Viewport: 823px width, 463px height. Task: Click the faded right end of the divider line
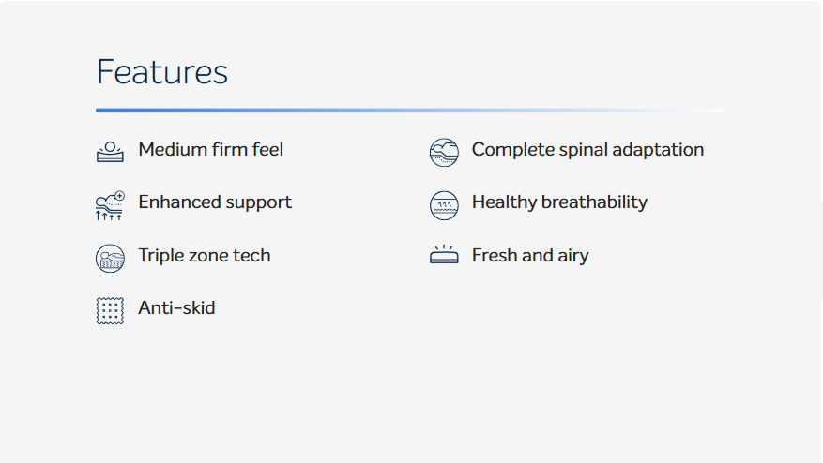(x=703, y=111)
